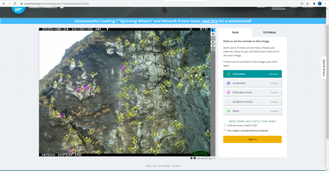The image size is (329, 171).
Task: Click the 'Click on all the animals' instruction
Action: 246,41
